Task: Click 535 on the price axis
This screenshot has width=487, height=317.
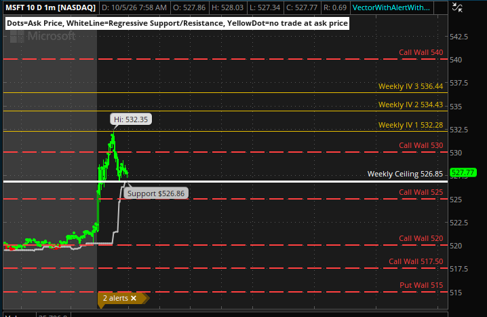Action: pos(456,107)
